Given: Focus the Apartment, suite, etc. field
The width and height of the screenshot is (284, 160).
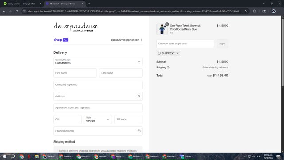Looking at the screenshot, I should click(98, 108).
